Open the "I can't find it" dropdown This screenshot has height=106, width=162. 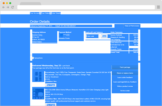66,66
